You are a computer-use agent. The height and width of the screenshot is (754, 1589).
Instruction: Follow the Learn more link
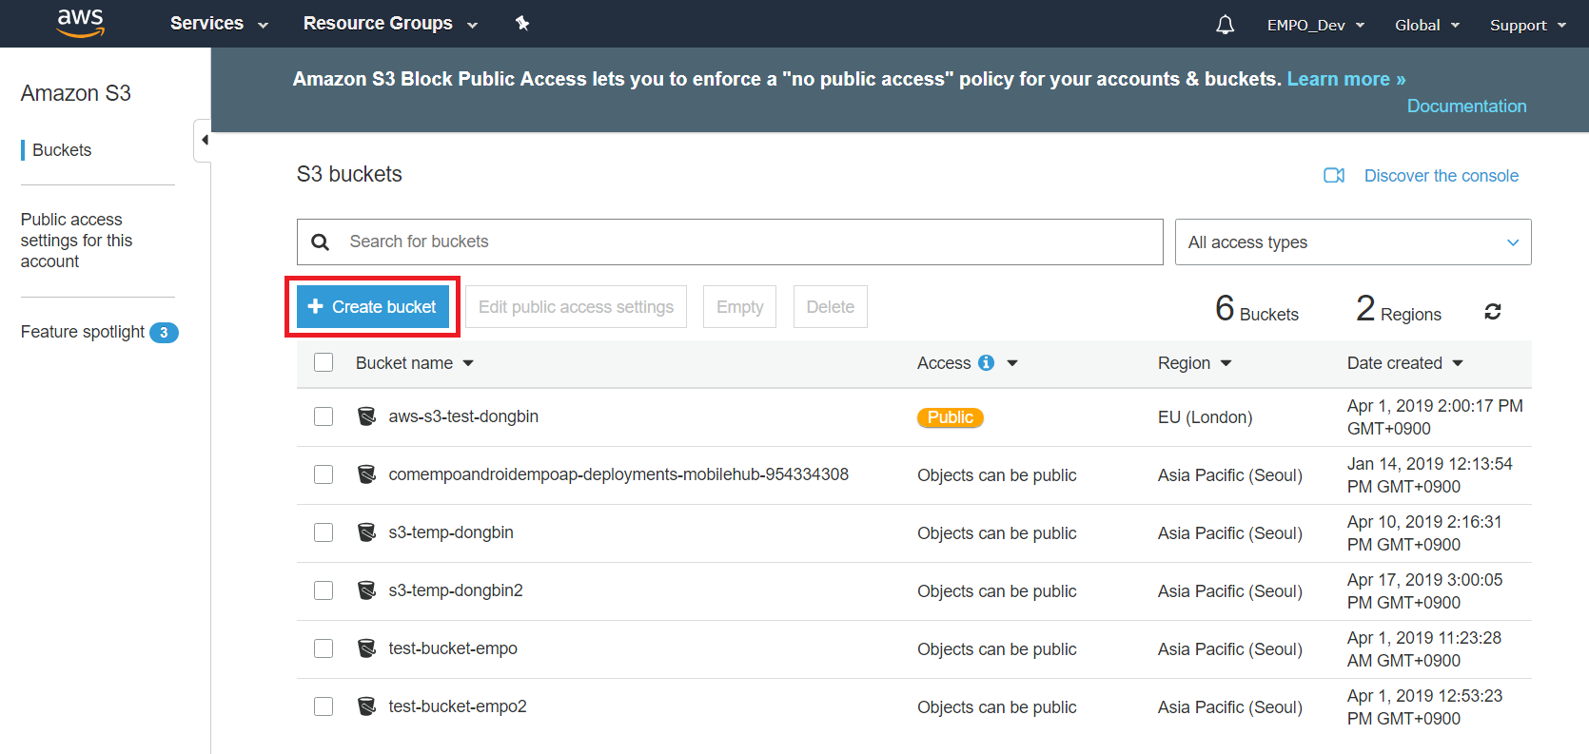(1346, 79)
